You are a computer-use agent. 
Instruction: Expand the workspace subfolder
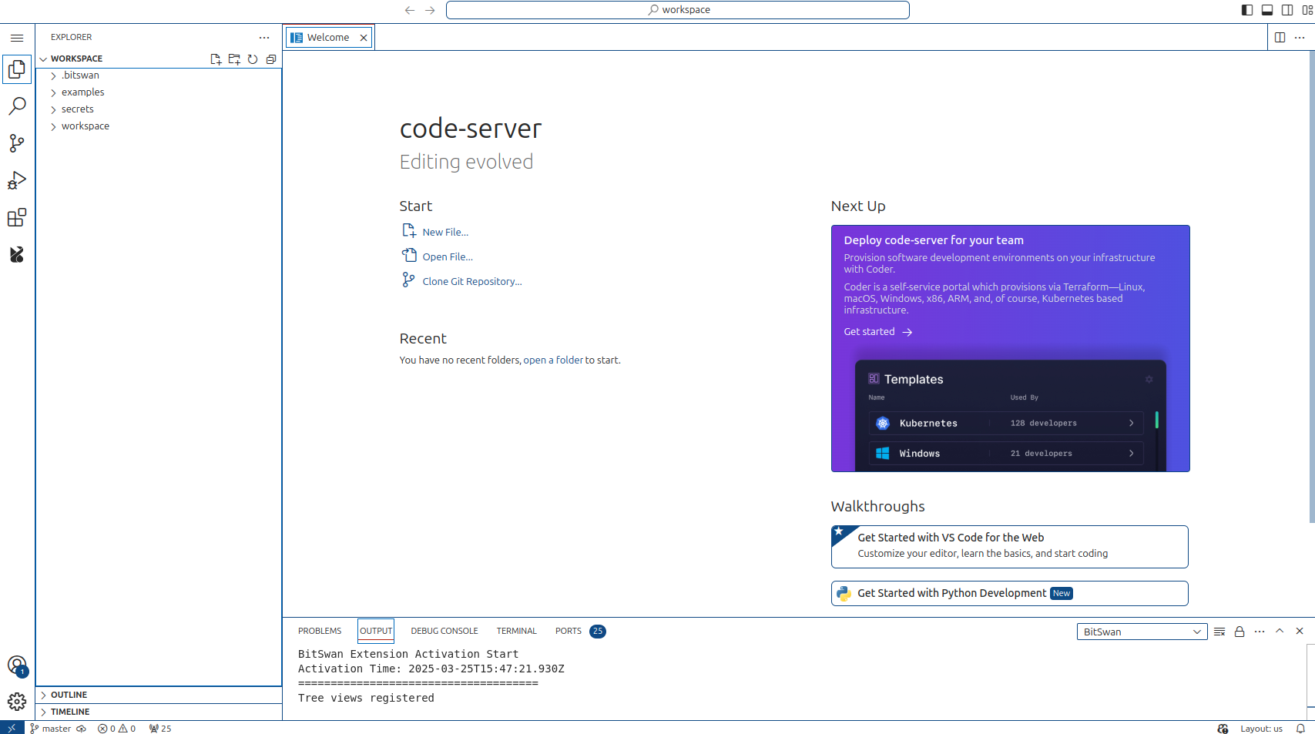pos(159,126)
